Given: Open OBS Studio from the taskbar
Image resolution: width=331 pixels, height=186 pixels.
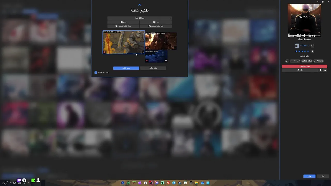Looking at the screenshot, I should (151, 183).
